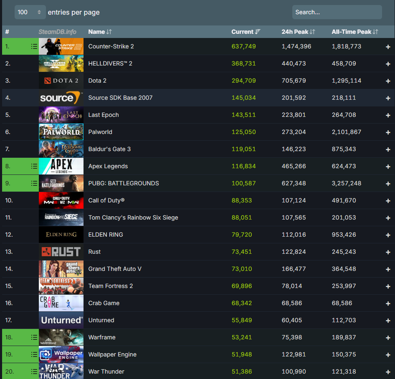Click the plus button on the Crab Game row
Viewport: 395px width, 379px height.
388,303
